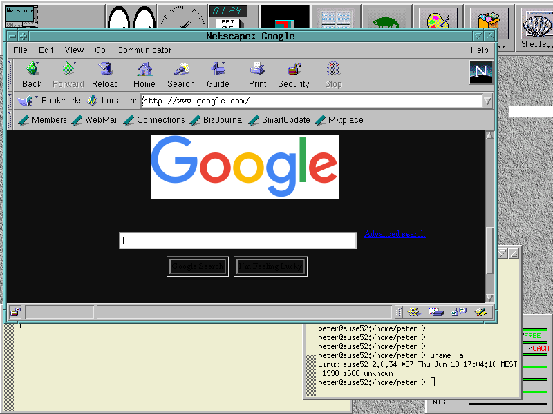The image size is (553, 414).
Task: Open Security info with the padlock icon
Action: coord(293,75)
